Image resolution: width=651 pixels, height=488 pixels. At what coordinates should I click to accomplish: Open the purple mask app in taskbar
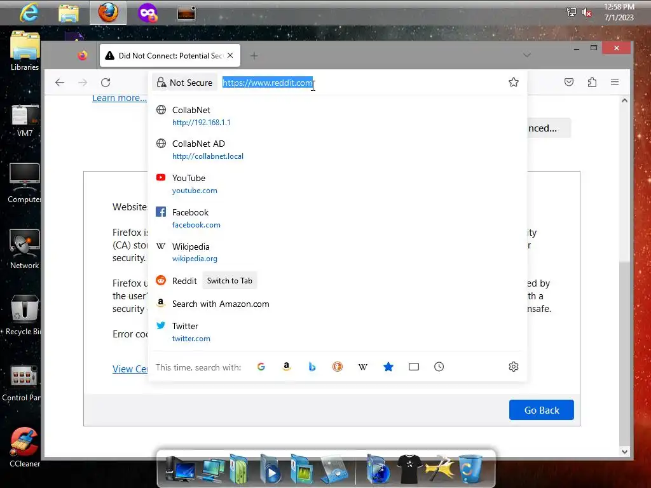tap(147, 13)
